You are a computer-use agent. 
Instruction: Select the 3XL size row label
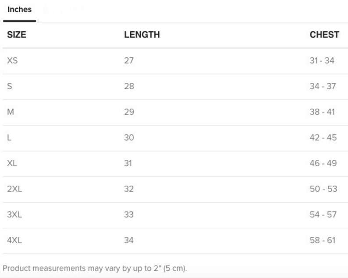(x=14, y=215)
